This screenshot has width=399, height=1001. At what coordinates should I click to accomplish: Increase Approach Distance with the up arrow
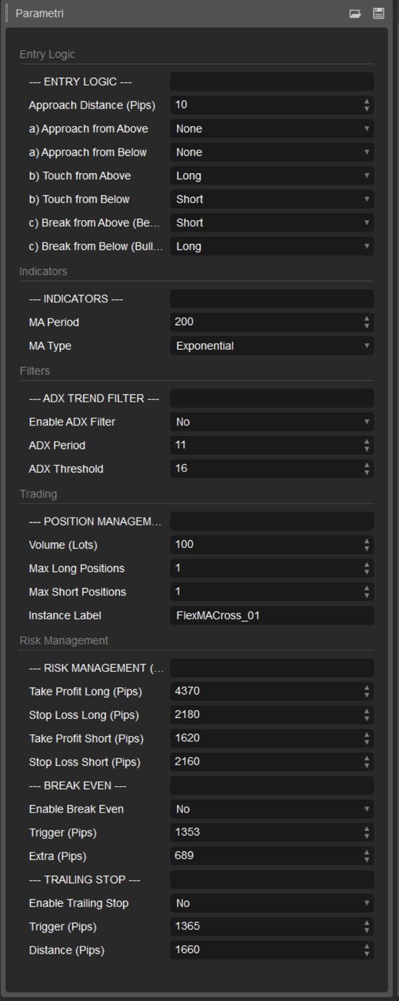pyautogui.click(x=366, y=102)
